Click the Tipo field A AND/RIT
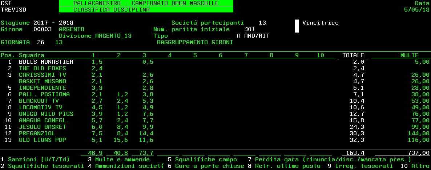Screen dimensions: 431x170 pyautogui.click(x=253, y=36)
